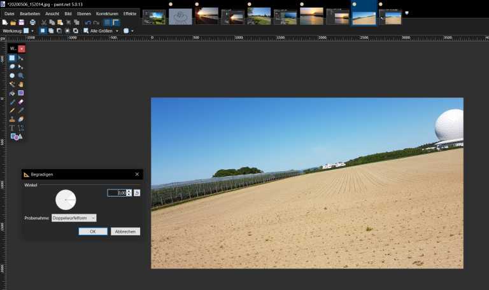489x290 pixels.
Task: Enable the Replace selection mode button
Action: tap(43, 31)
